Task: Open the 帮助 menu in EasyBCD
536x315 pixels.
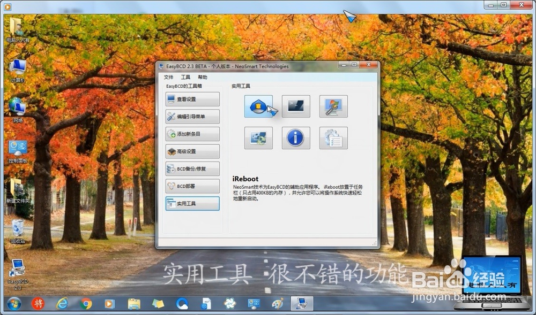Action: tap(203, 77)
